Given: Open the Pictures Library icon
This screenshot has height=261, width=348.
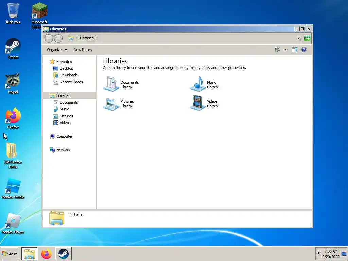Looking at the screenshot, I should click(x=111, y=104).
